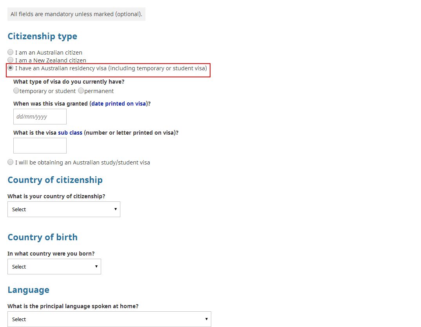The height and width of the screenshot is (327, 421).
Task: Open the country of citizenship dropdown
Action: tap(64, 209)
